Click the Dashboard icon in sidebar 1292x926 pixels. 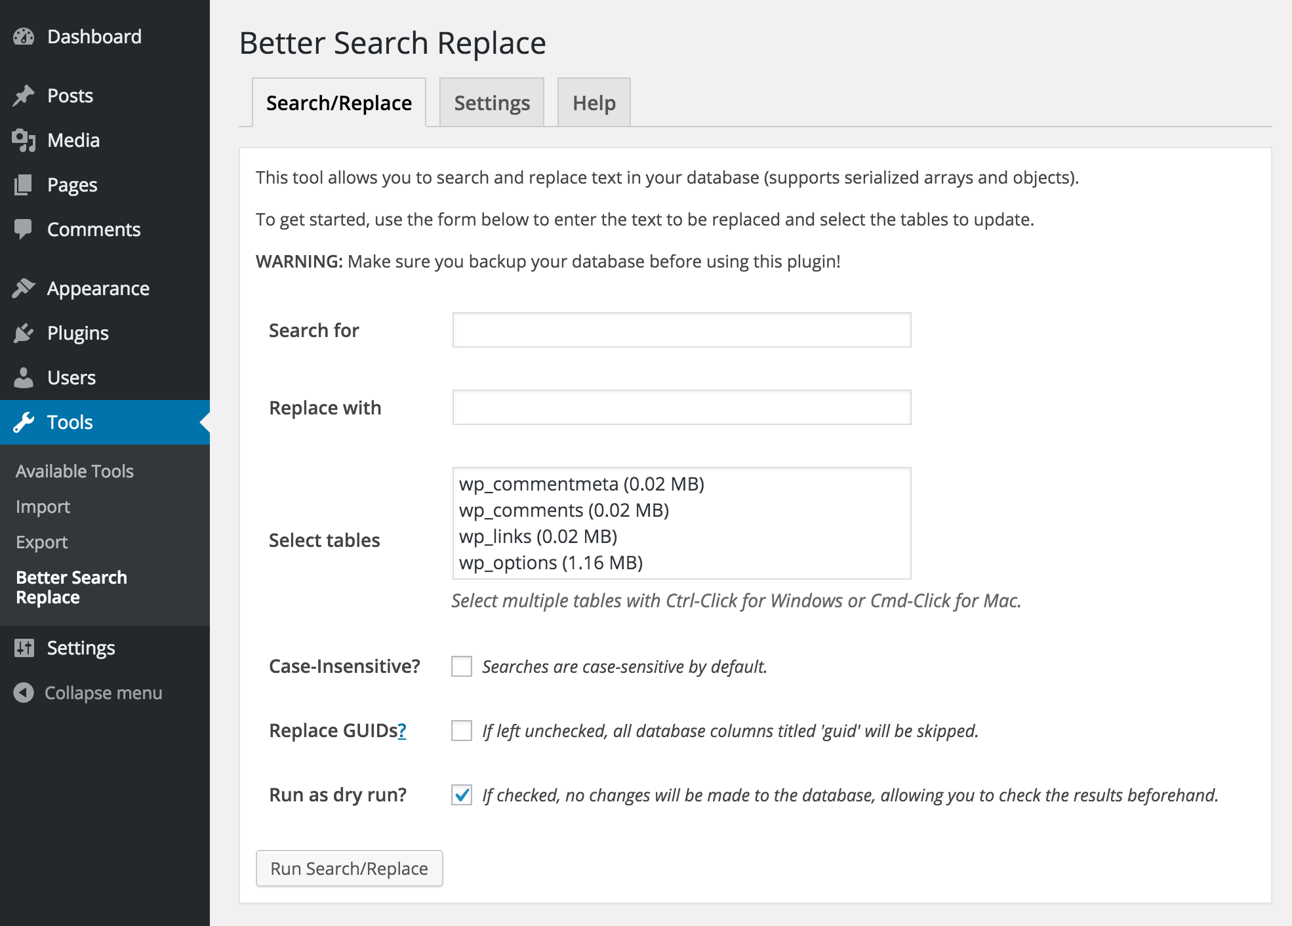(26, 36)
